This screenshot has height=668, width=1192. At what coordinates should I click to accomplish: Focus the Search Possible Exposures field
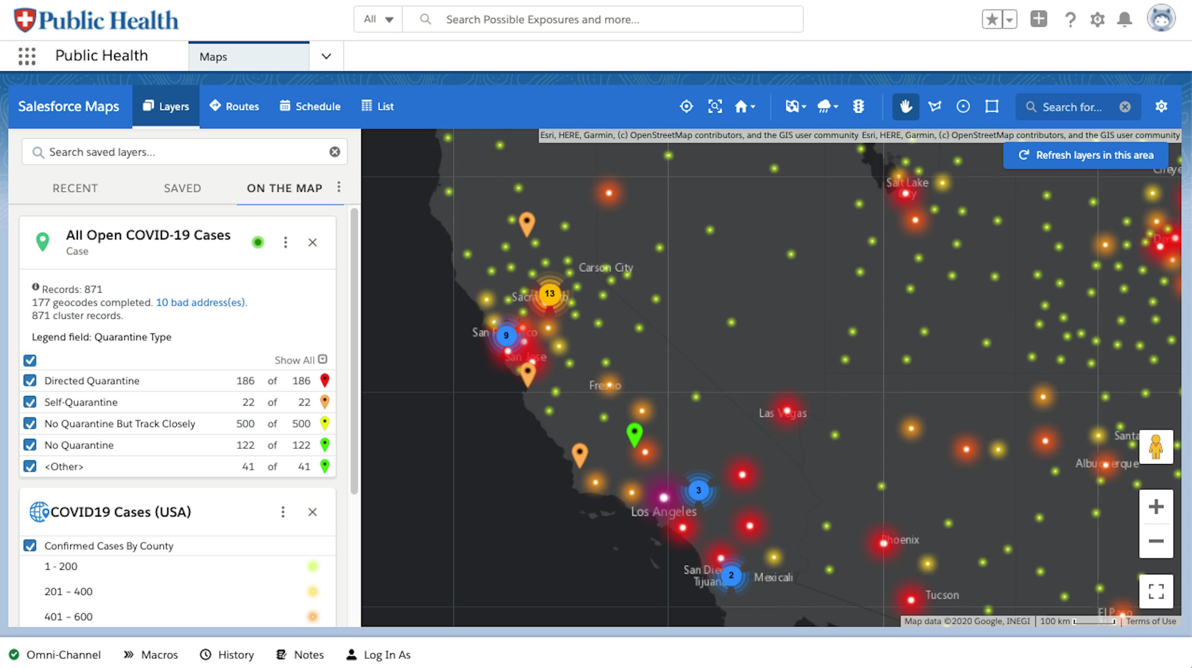(x=603, y=19)
